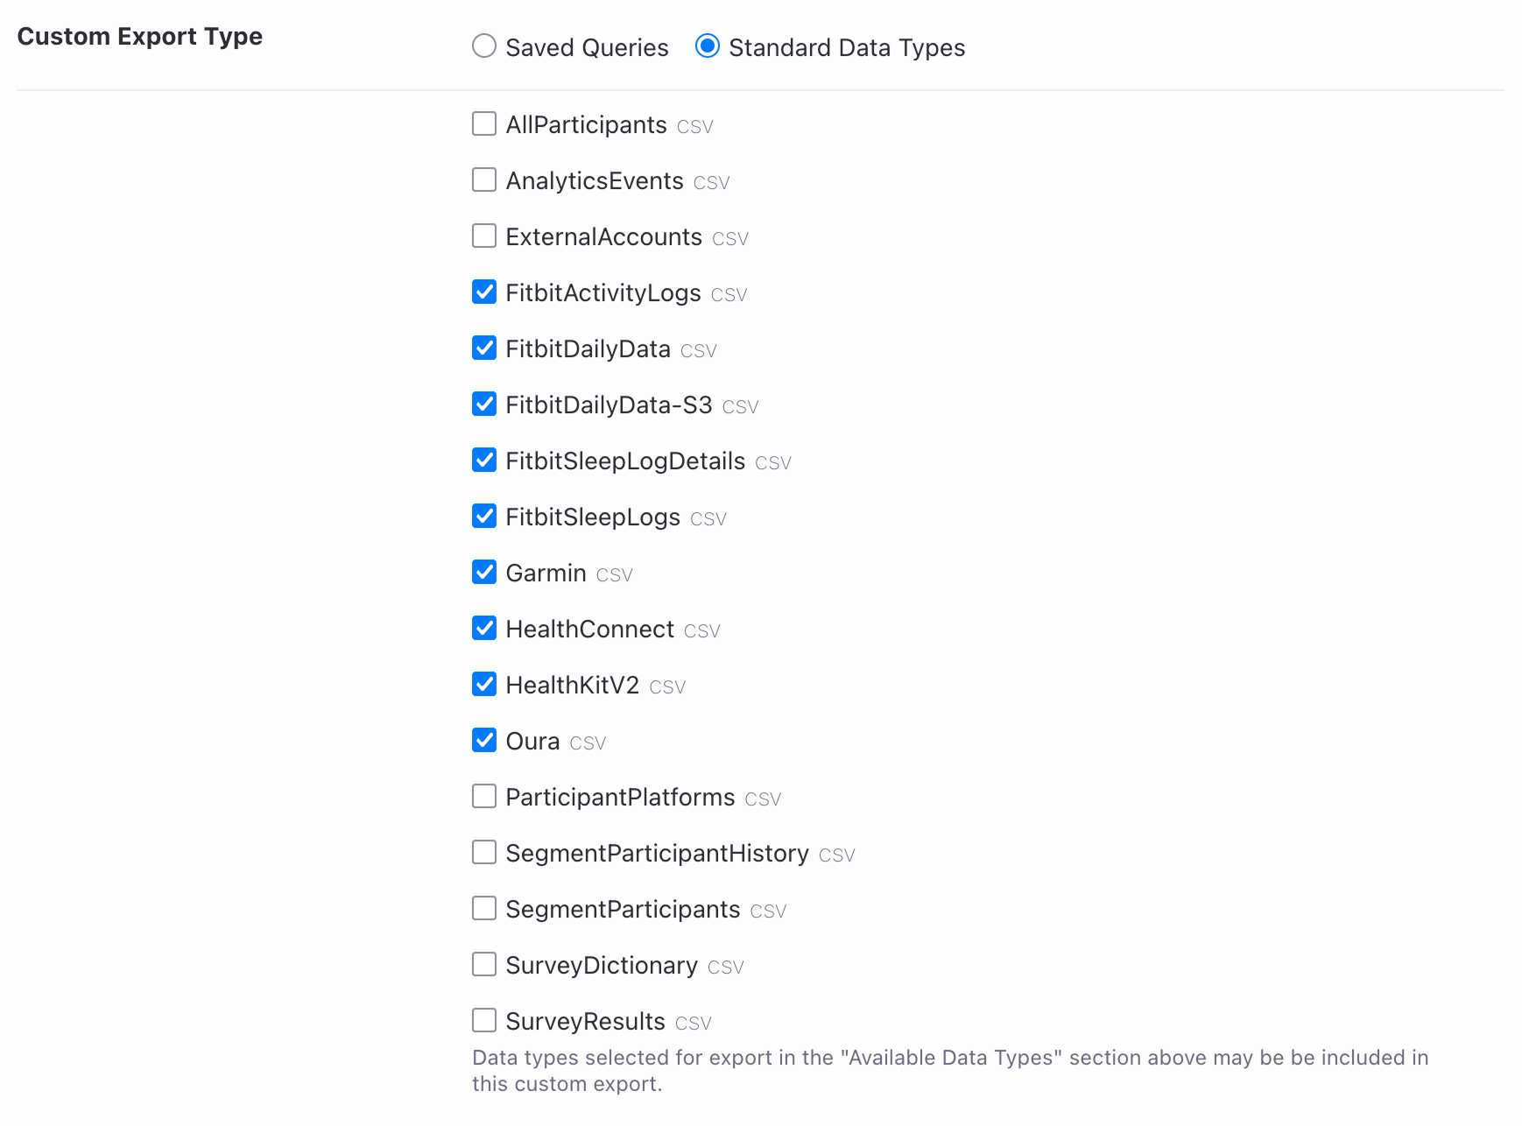Check SegmentParticipantHistory checkbox
This screenshot has width=1522, height=1126.
point(484,853)
